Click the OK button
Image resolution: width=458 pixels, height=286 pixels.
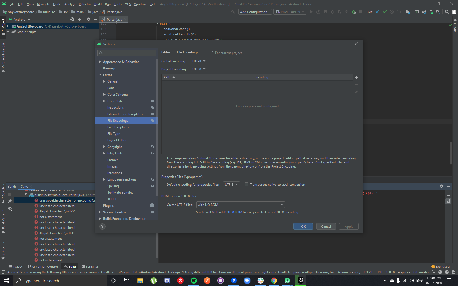tap(303, 226)
